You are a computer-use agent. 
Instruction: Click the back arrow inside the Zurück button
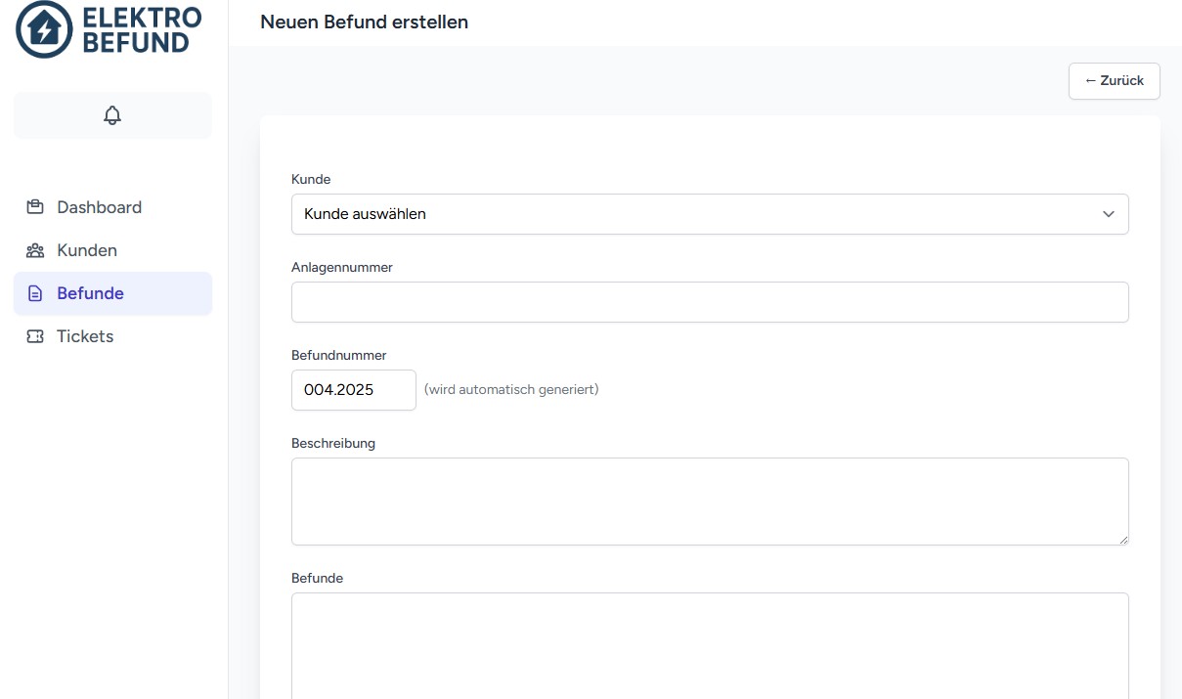(x=1092, y=81)
